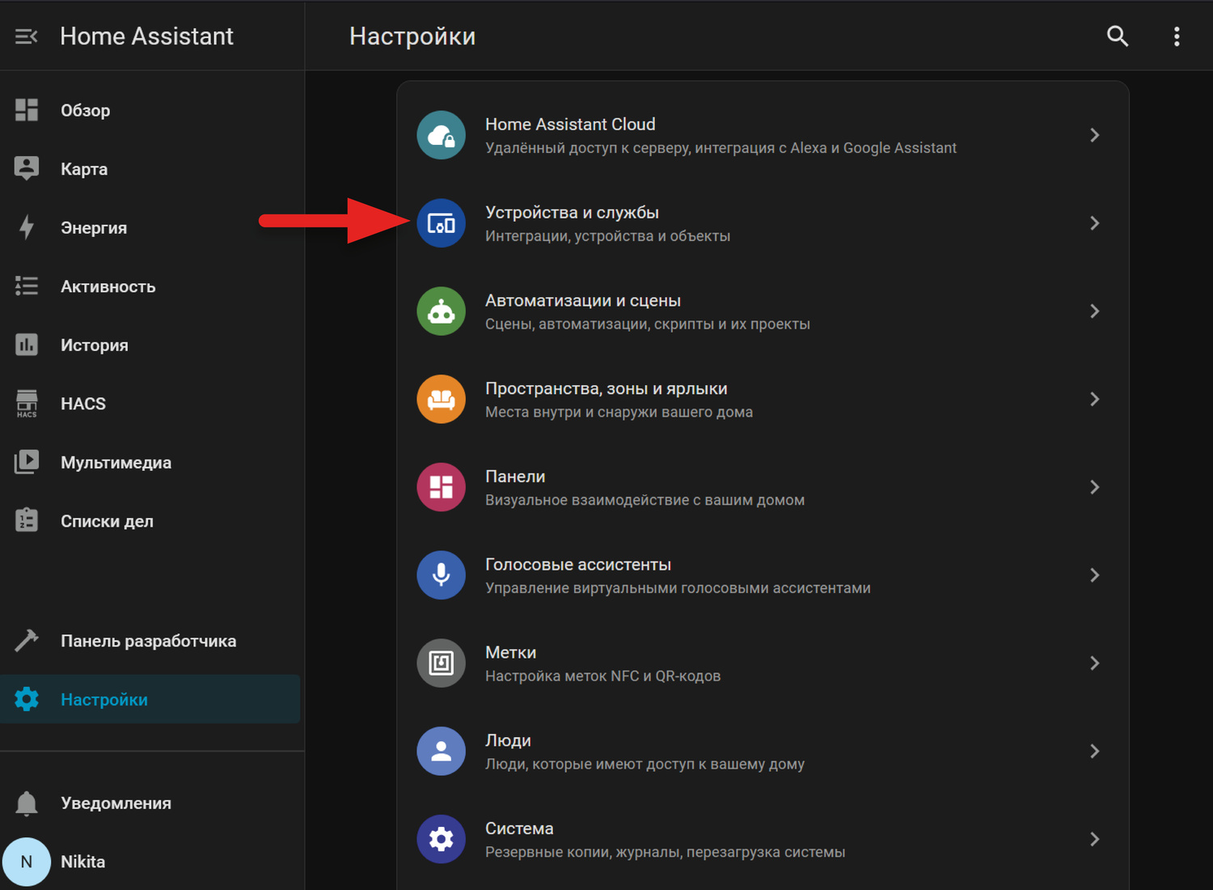
Task: Open the Nikita user profile
Action: (82, 862)
